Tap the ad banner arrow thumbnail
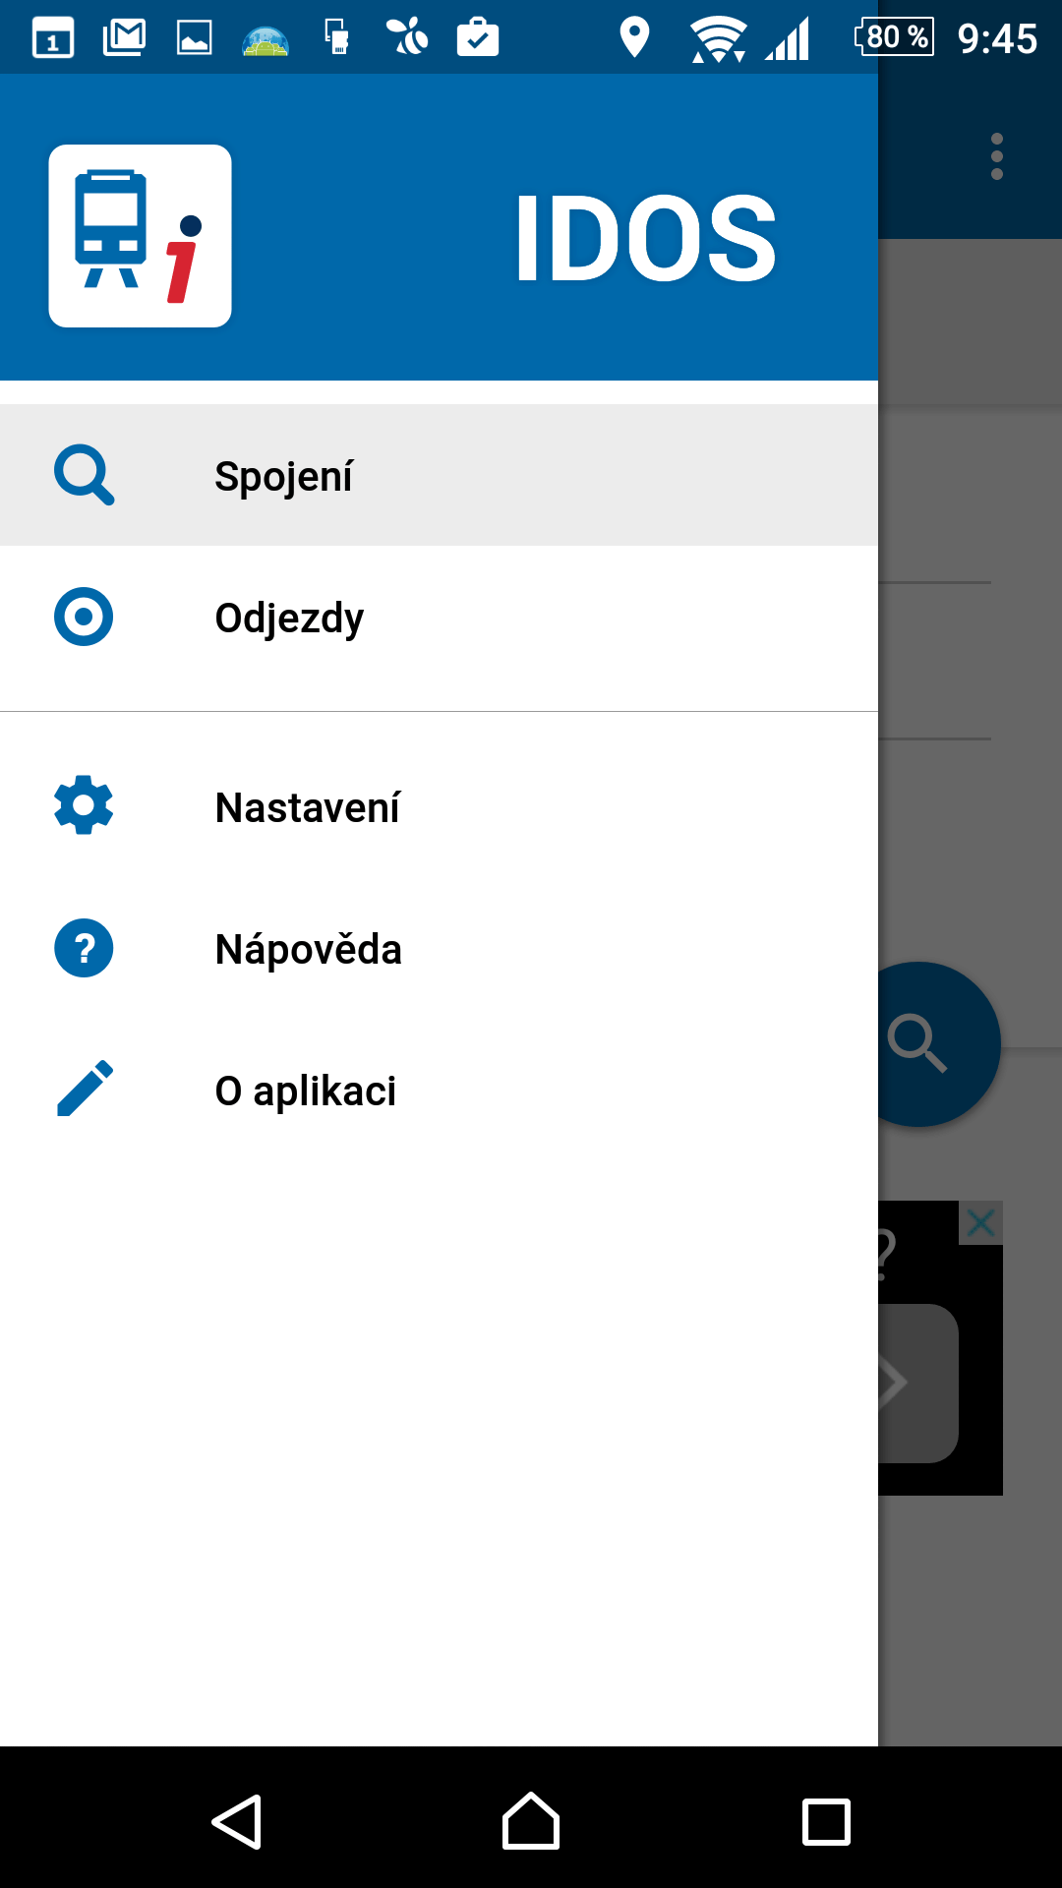Screen dimensions: 1062x1888 (x=918, y=1383)
